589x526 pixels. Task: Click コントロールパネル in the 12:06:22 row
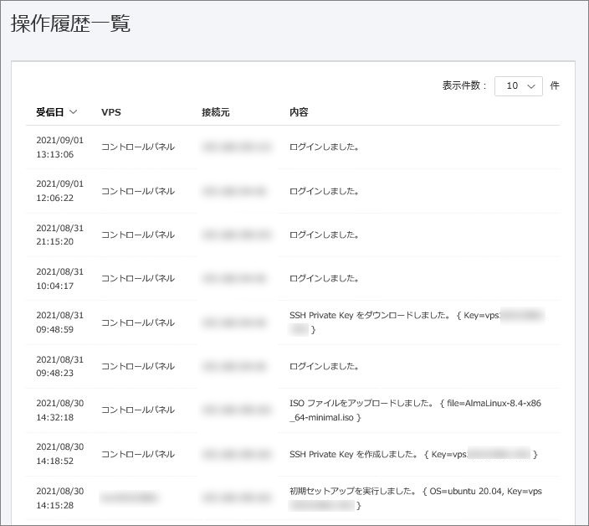point(138,191)
